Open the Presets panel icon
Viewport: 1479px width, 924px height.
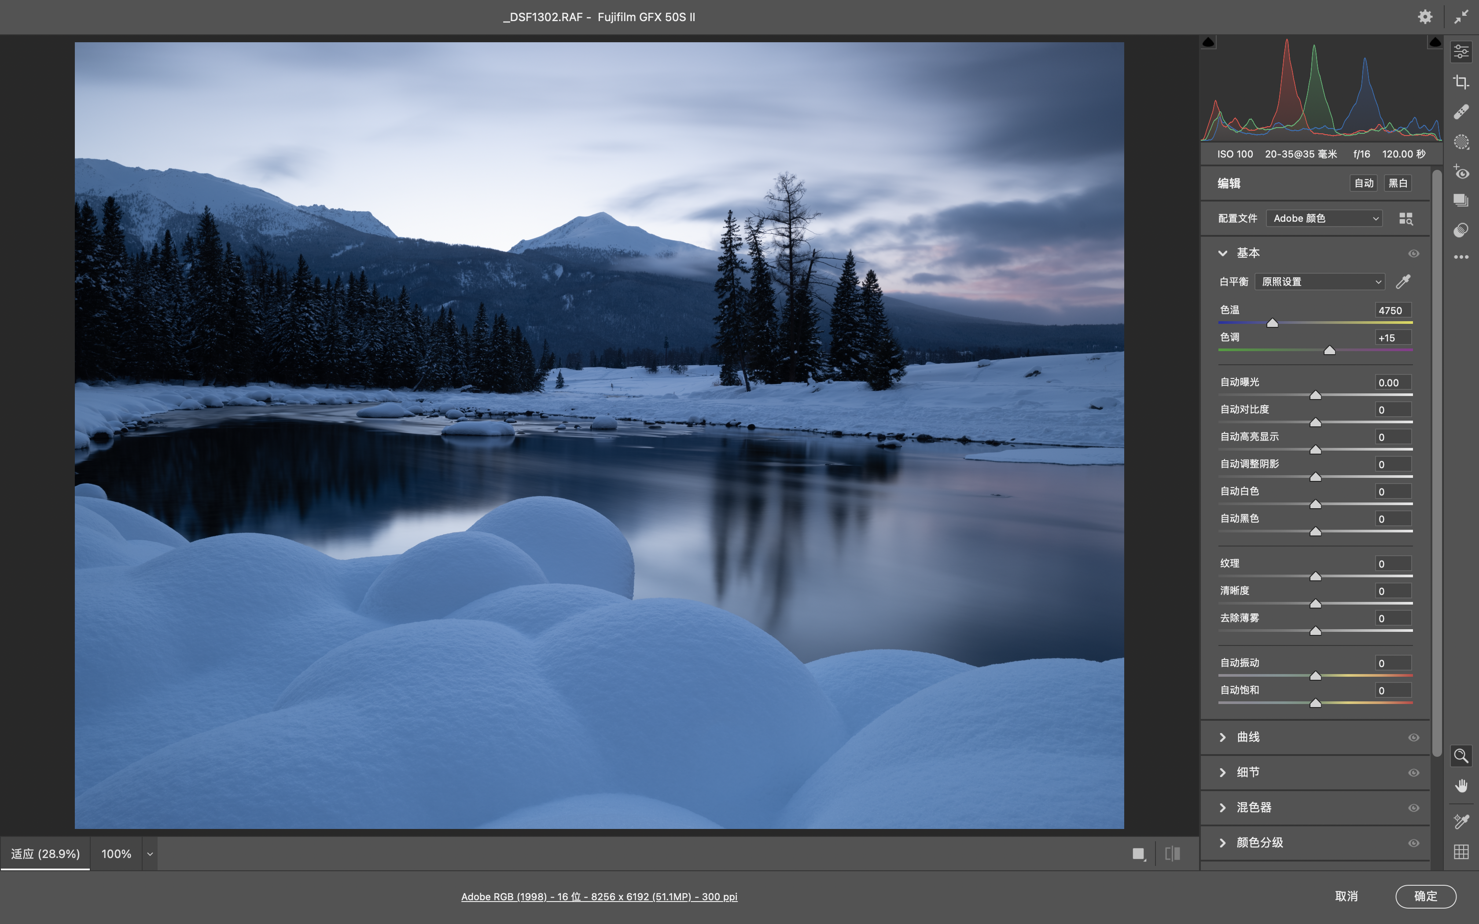pyautogui.click(x=1461, y=230)
